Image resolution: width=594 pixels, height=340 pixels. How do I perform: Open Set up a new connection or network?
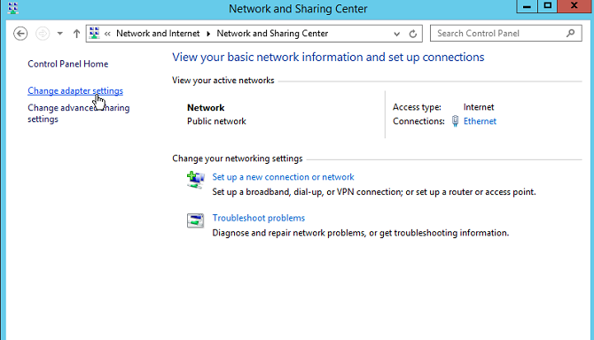pyautogui.click(x=283, y=177)
